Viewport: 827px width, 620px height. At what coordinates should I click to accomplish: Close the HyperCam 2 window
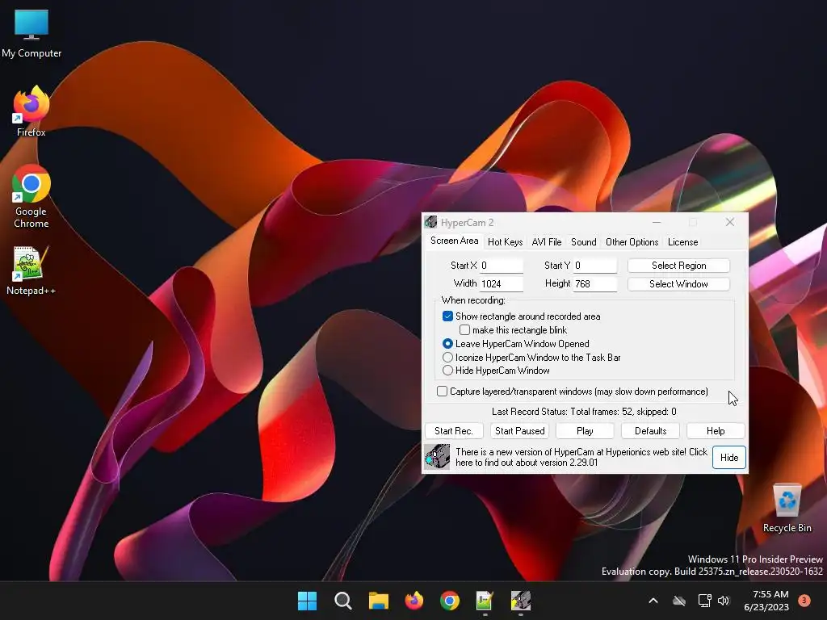pos(730,223)
